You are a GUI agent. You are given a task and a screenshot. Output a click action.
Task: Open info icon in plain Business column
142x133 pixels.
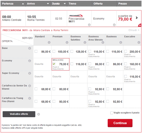tap(121, 42)
